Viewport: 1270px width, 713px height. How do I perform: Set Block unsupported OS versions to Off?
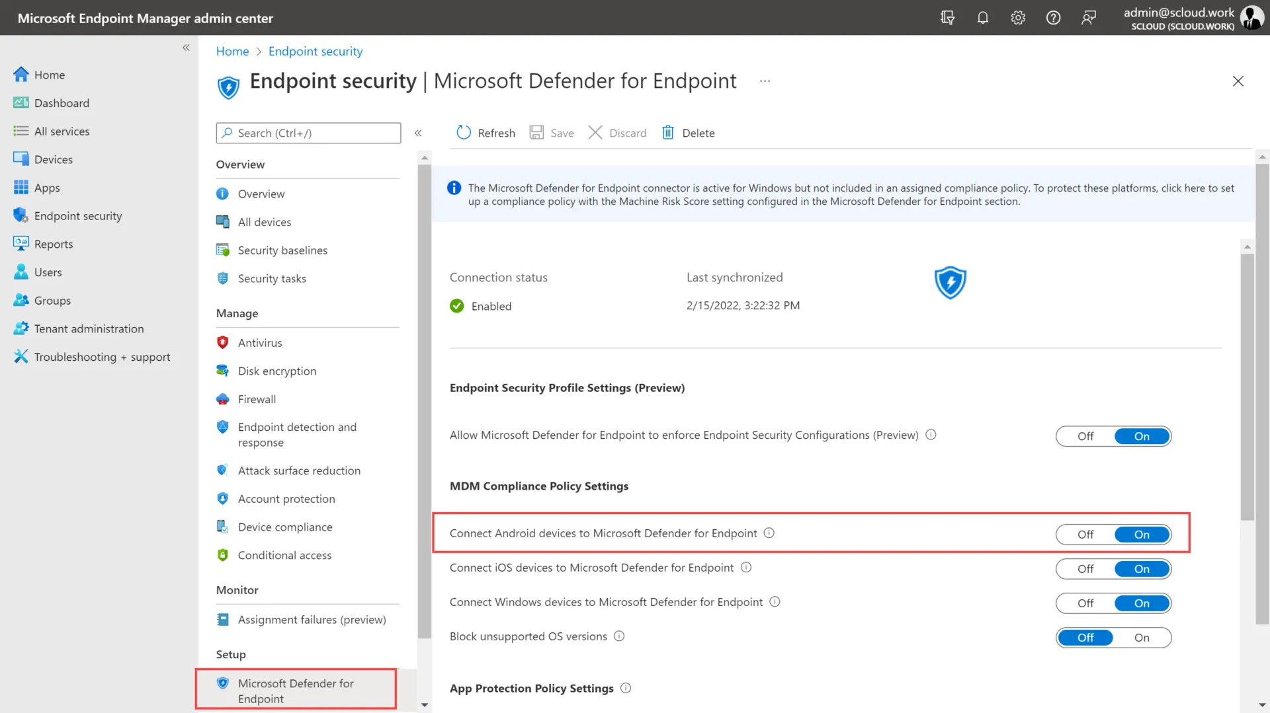coord(1085,638)
